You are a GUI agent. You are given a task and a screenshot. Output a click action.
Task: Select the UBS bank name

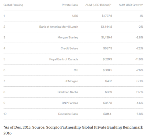click(x=75, y=16)
